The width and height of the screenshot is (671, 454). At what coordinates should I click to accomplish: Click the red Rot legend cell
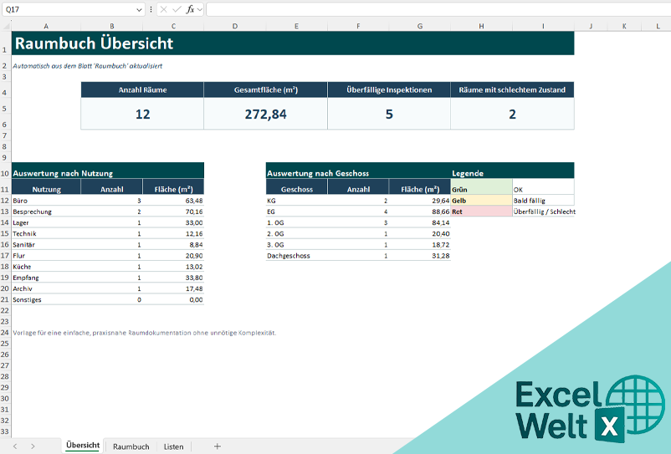point(481,212)
